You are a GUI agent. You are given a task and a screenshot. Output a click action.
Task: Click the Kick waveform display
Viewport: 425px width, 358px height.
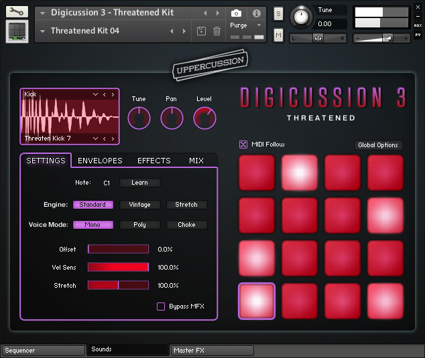70,116
